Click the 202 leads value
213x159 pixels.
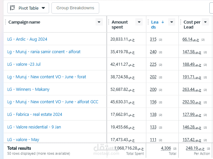[x=153, y=77]
